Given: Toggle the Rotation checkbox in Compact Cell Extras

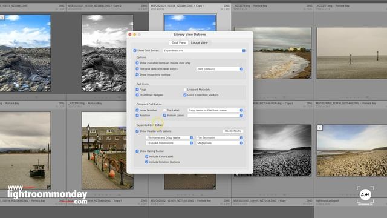Looking at the screenshot, I should [x=137, y=116].
